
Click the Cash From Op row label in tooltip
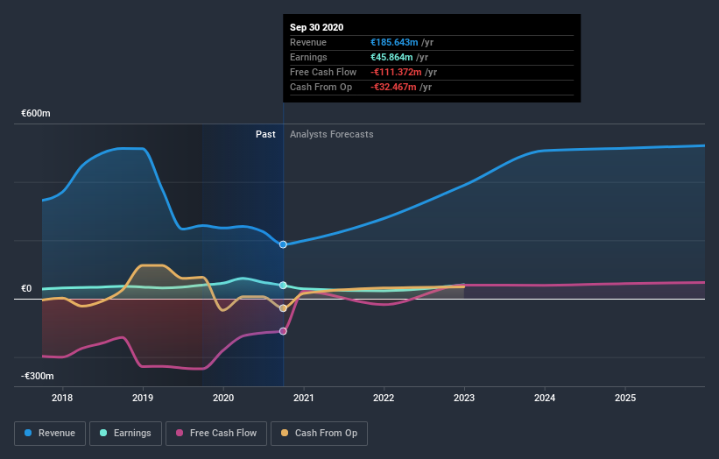(x=321, y=87)
